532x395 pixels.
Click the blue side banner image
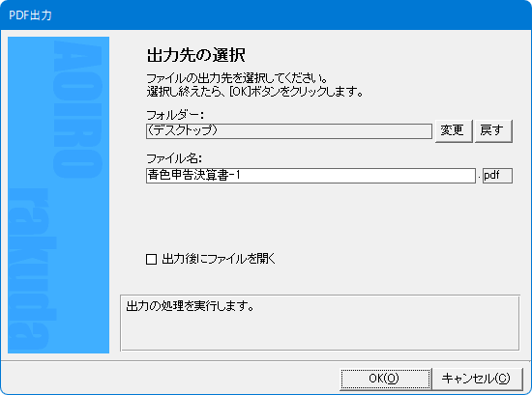tap(58, 195)
